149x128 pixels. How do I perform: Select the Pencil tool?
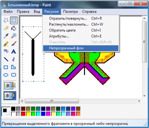6,44
